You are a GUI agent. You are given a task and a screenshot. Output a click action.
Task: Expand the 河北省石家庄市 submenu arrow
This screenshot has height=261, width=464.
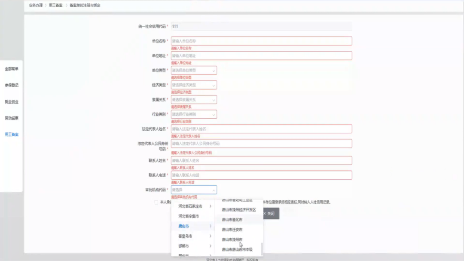coord(211,206)
